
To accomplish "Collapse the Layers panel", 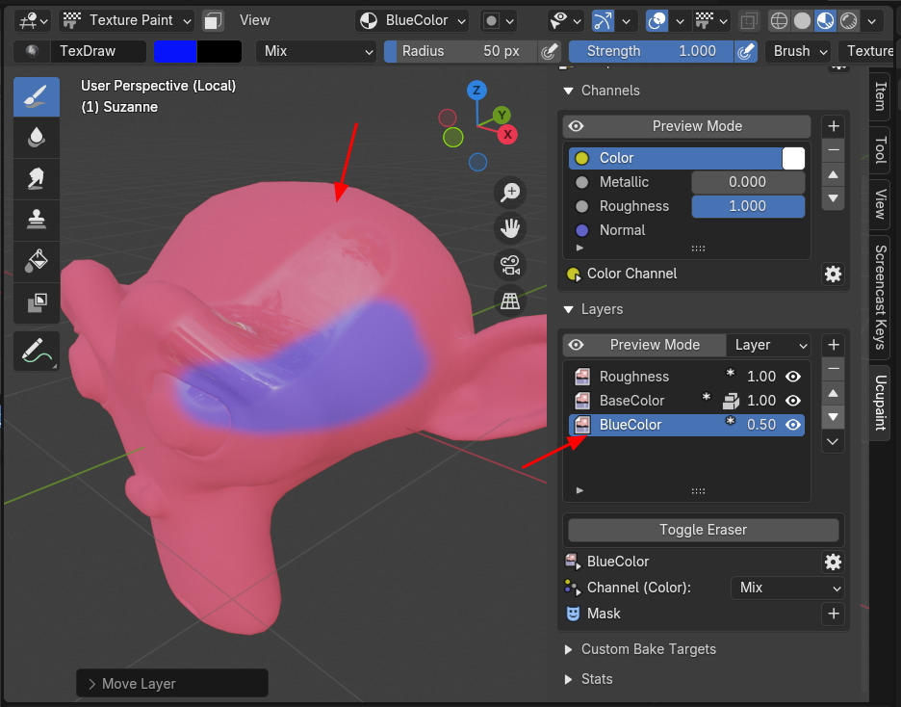I will coord(569,309).
